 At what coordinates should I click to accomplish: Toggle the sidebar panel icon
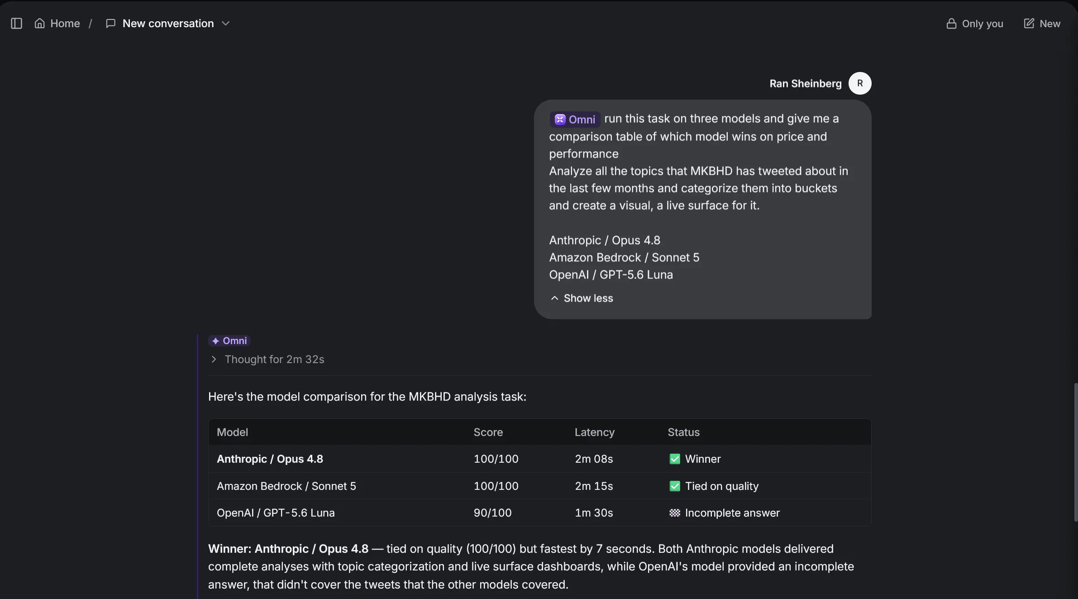coord(16,24)
